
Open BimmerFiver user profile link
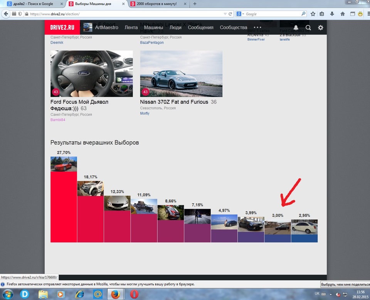click(x=256, y=39)
